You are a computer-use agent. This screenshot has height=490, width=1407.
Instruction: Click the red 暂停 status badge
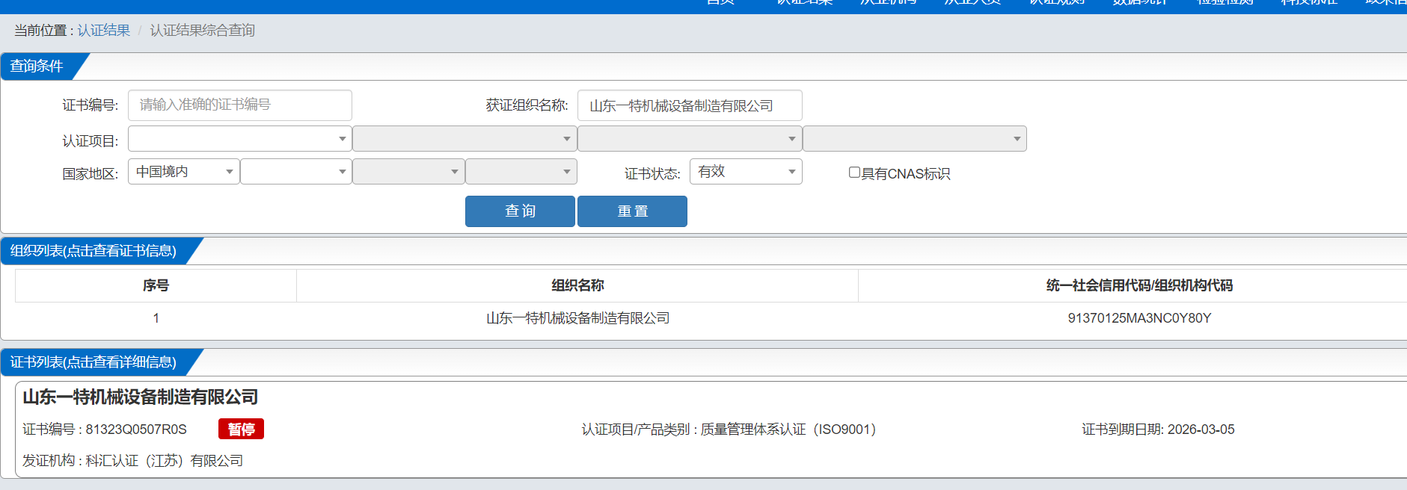click(241, 429)
